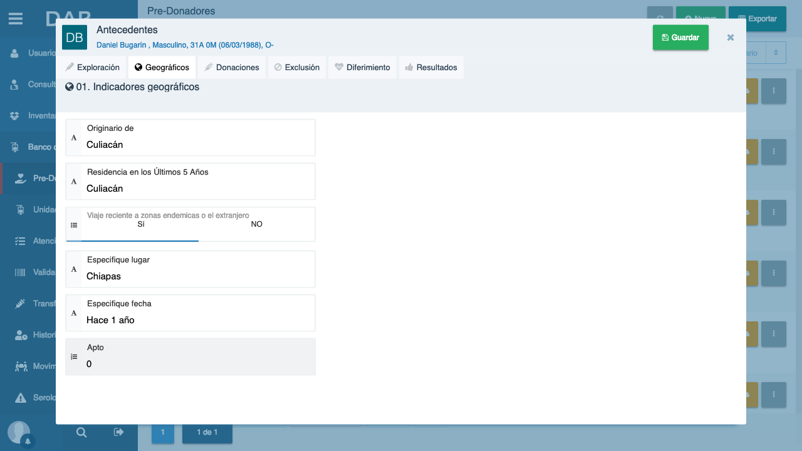Viewport: 802px width, 451px height.
Task: Click the '1 de 1' pagination indicator
Action: point(207,432)
